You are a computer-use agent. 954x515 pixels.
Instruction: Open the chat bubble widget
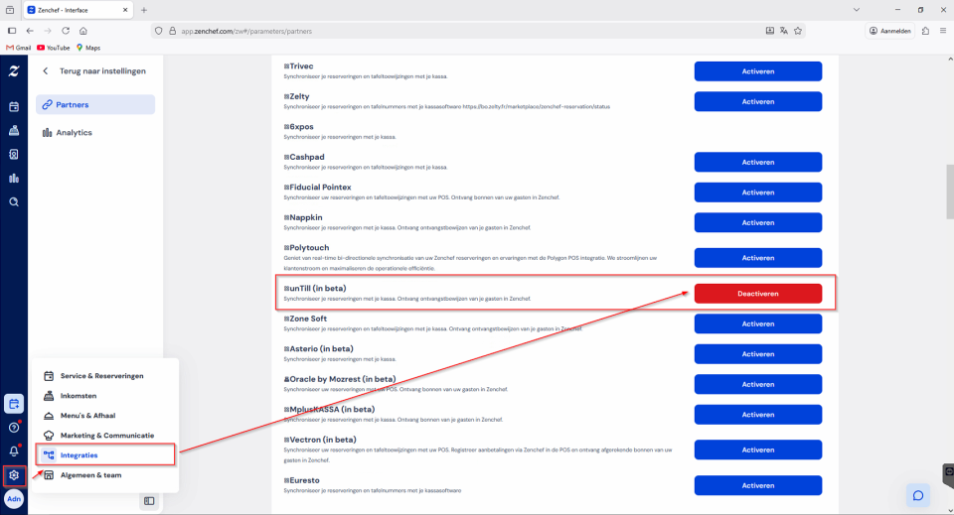tap(918, 495)
